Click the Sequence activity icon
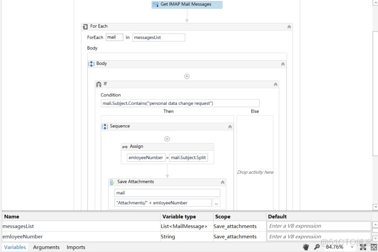Viewport: 378px width, 252px height. [x=105, y=126]
